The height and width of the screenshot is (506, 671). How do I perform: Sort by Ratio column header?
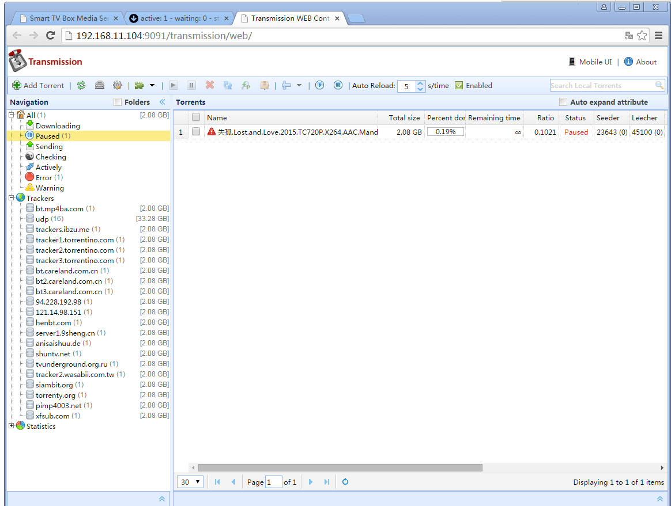coord(541,117)
